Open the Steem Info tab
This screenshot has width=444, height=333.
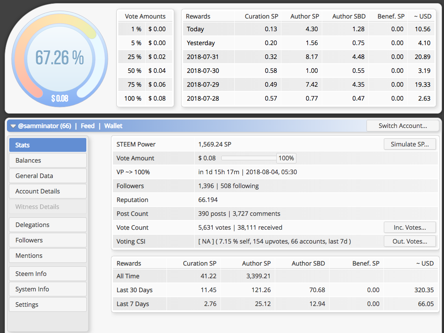(x=48, y=274)
